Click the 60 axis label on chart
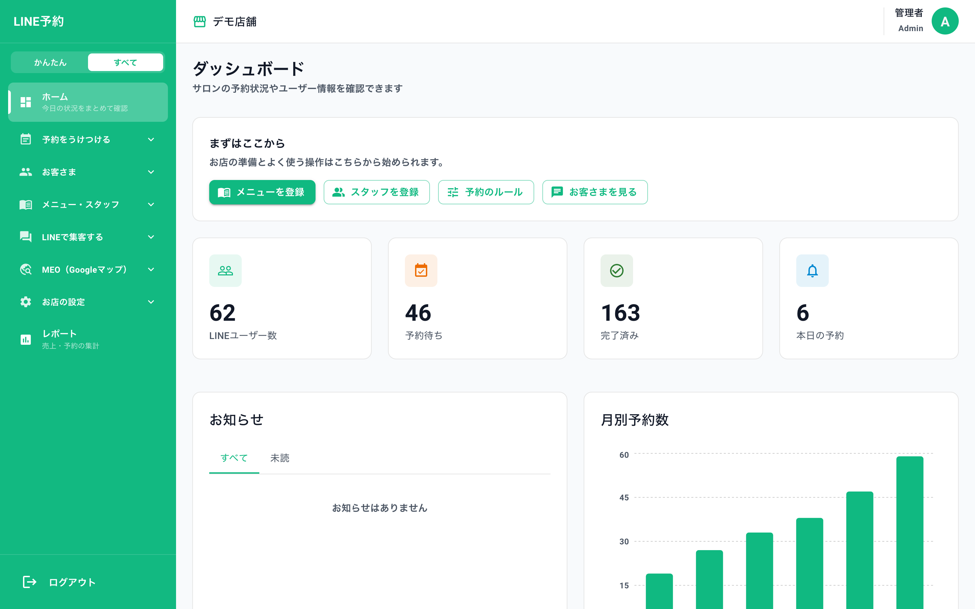Screen dimensions: 975x609 (x=624, y=455)
